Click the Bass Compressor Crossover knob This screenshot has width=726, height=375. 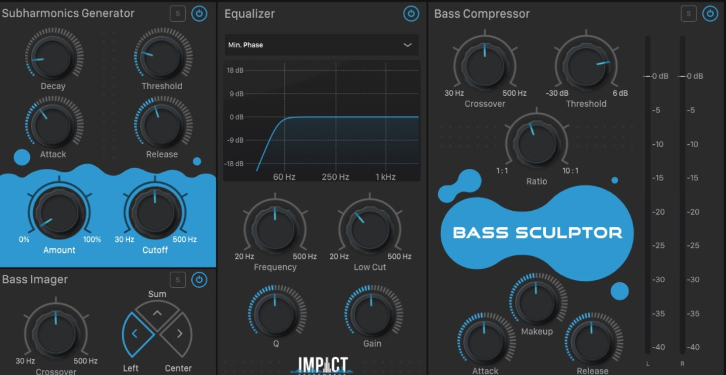(485, 65)
